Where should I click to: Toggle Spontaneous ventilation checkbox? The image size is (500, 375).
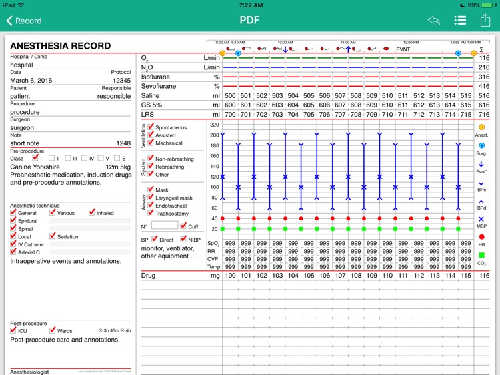(x=151, y=127)
